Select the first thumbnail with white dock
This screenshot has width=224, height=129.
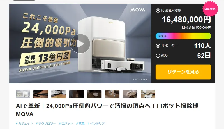coord(23,94)
